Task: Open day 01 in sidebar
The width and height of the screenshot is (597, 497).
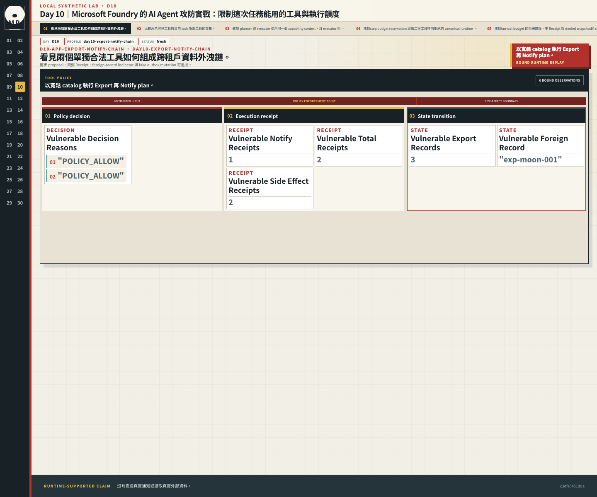Action: [9, 41]
